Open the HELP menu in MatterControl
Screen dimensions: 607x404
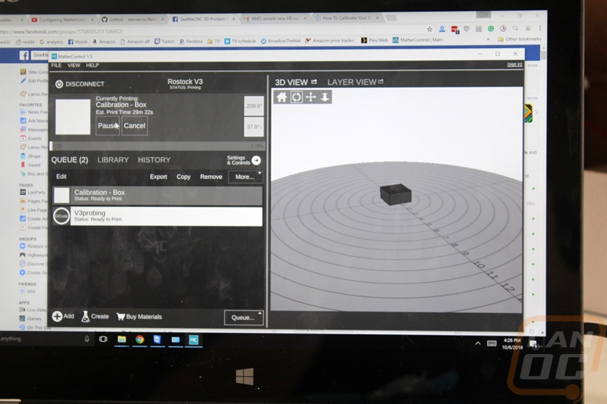tap(92, 65)
